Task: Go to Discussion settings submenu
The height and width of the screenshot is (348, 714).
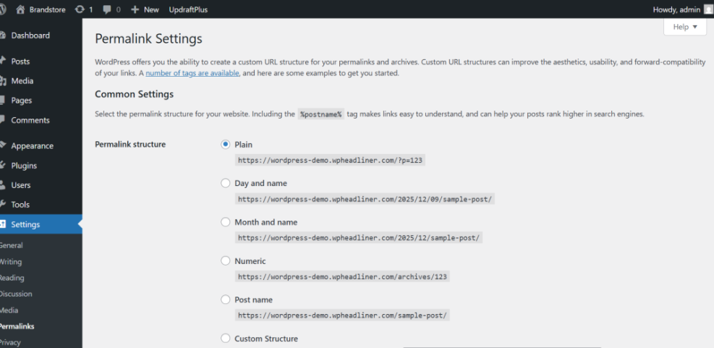Action: pos(16,294)
